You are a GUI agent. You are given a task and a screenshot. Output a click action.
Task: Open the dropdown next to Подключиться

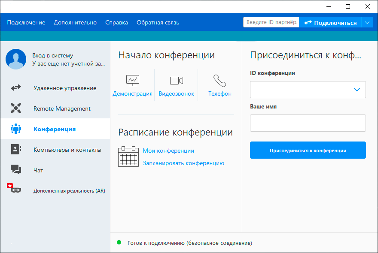click(x=367, y=23)
